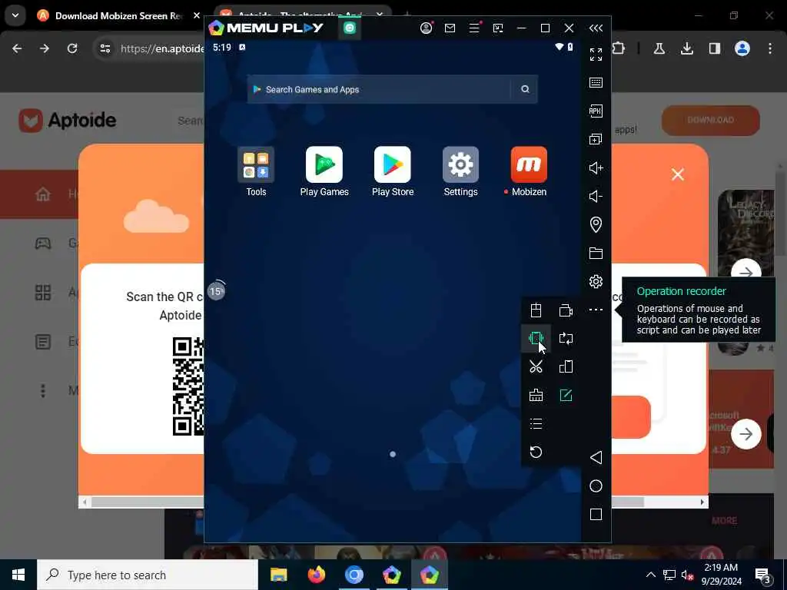The image size is (787, 590).
Task: Click the magnifier search button in MEmu
Action: point(525,89)
